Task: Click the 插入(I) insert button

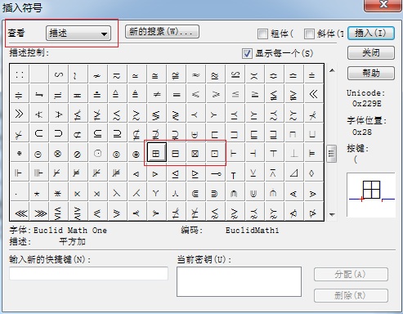Action: 371,34
